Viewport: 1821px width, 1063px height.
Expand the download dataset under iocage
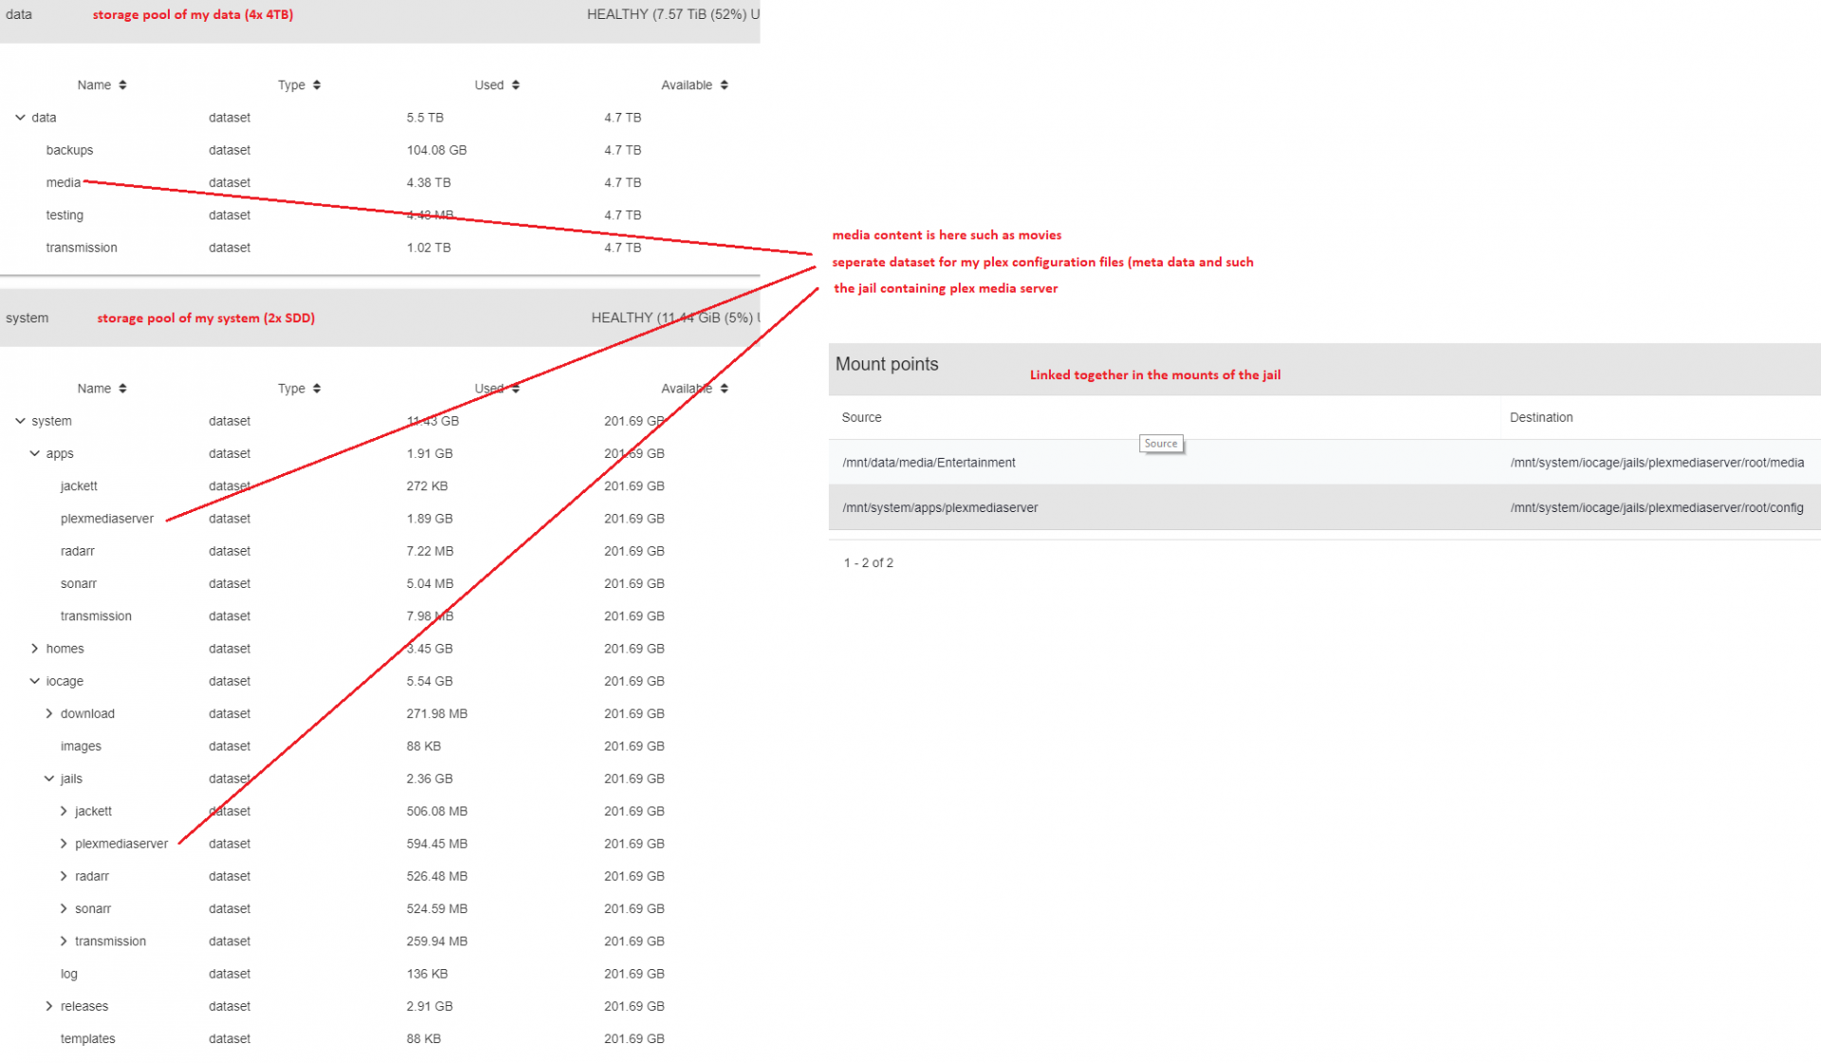click(49, 714)
